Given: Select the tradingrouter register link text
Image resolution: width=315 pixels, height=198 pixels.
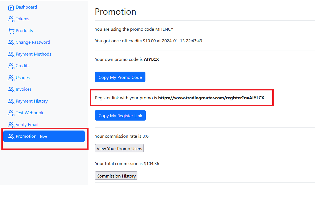Looking at the screenshot, I should pyautogui.click(x=211, y=98).
